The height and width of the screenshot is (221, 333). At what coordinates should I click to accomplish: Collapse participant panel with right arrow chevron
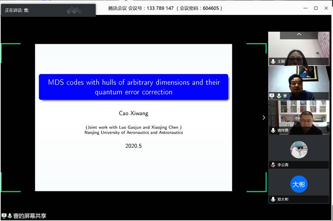(x=263, y=118)
